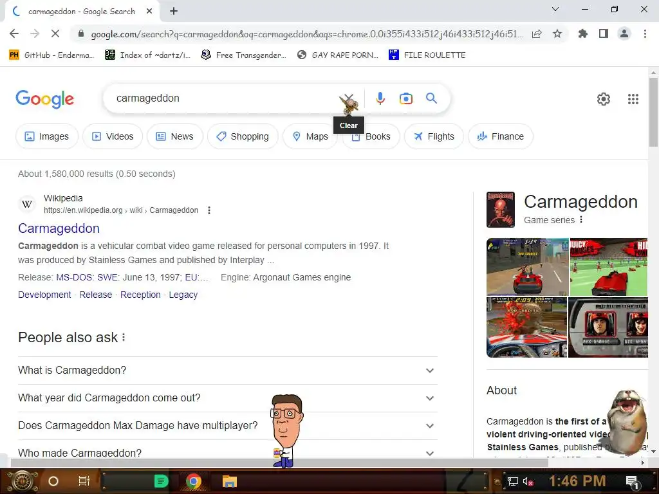
Task: Open the notification center icon
Action: coord(632,482)
